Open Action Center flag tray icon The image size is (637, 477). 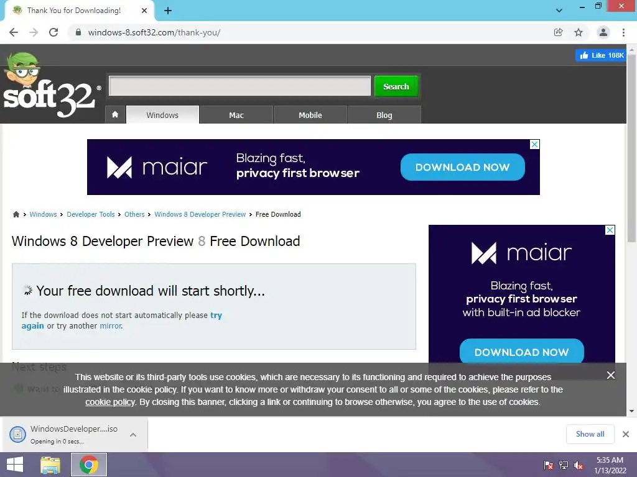pos(549,465)
